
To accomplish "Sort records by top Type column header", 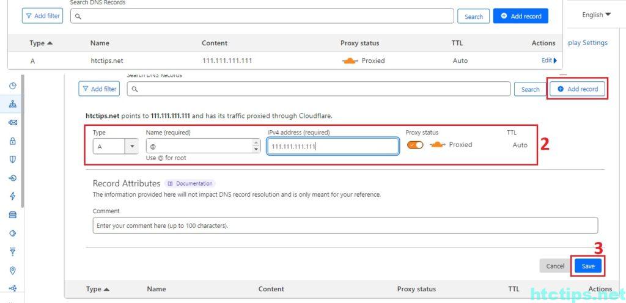I will 41,43.
